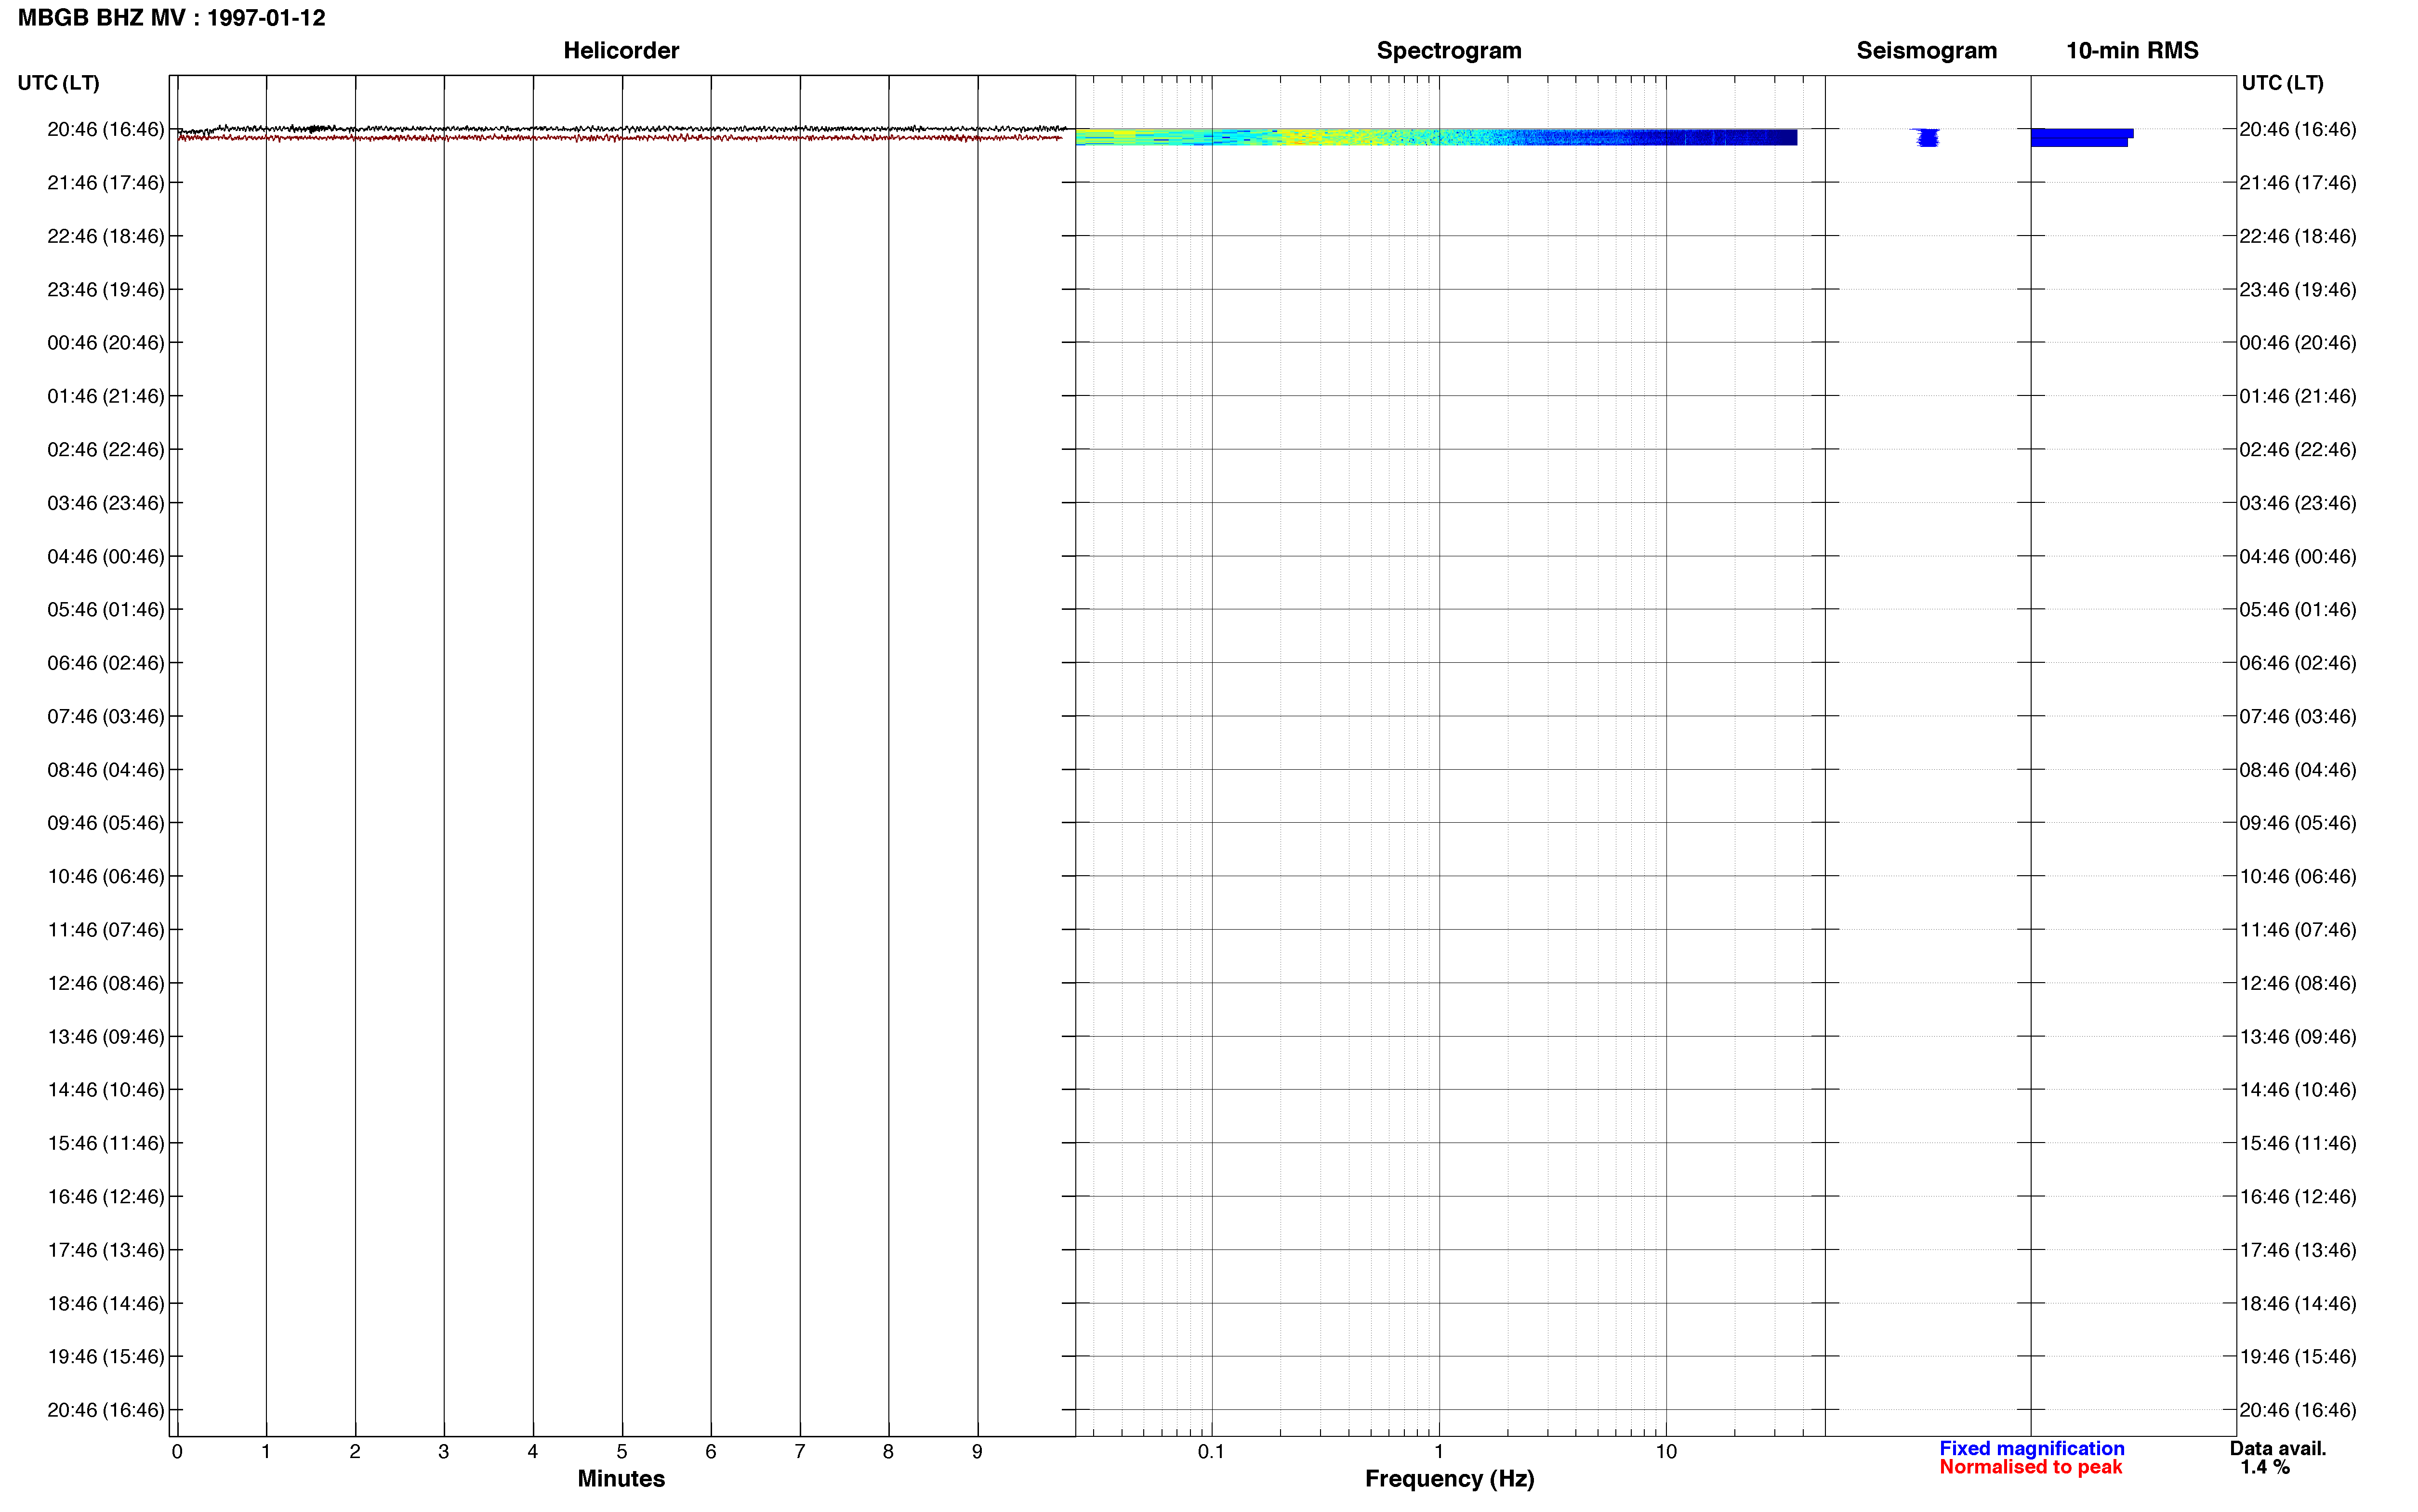
Task: Click right time label '21:46 (17:46)'
Action: click(x=2298, y=183)
